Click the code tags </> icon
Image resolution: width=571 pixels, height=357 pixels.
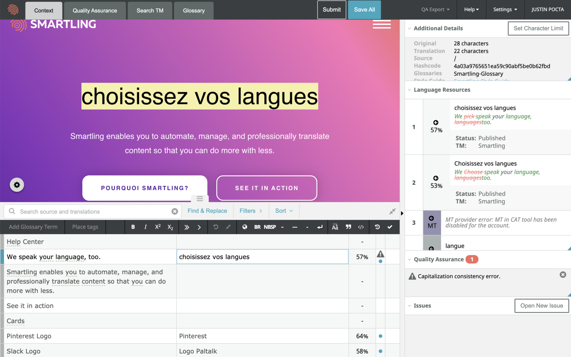coord(361,227)
